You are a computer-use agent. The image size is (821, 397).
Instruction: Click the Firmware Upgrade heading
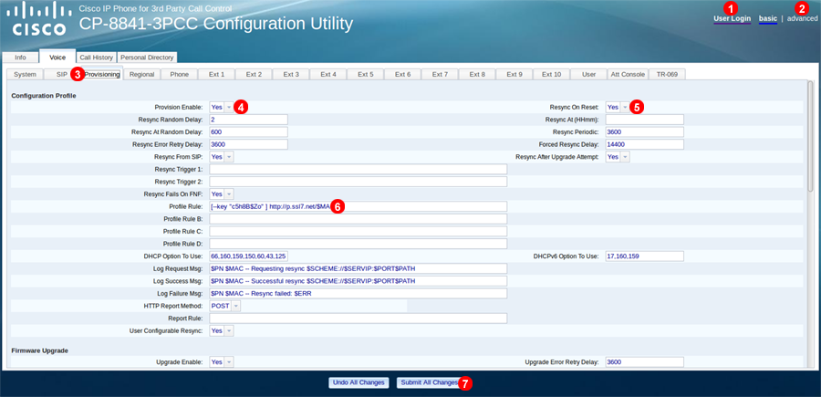pos(39,350)
